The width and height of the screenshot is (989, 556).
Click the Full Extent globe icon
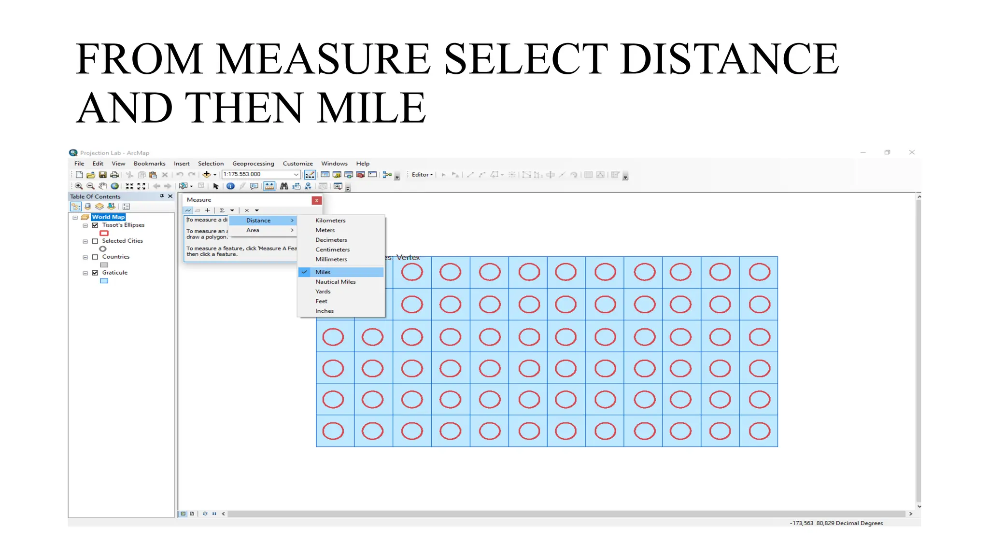114,186
